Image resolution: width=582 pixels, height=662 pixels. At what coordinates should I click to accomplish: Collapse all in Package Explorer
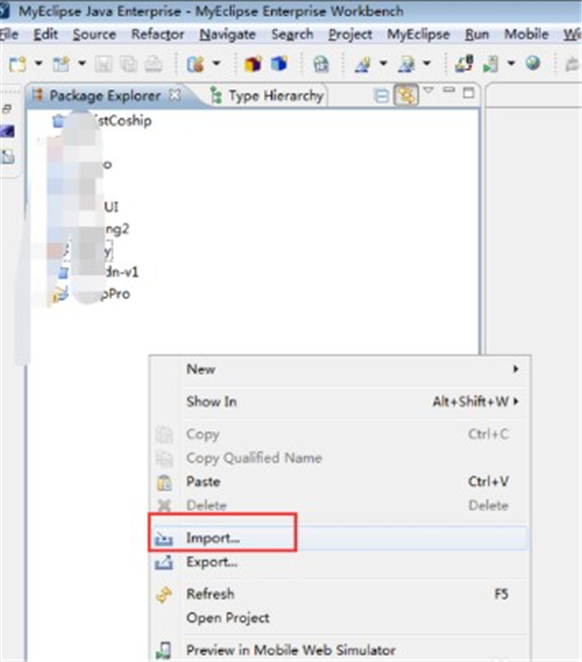point(381,96)
